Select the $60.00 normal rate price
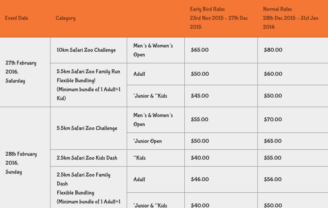The image size is (328, 208). [273, 74]
